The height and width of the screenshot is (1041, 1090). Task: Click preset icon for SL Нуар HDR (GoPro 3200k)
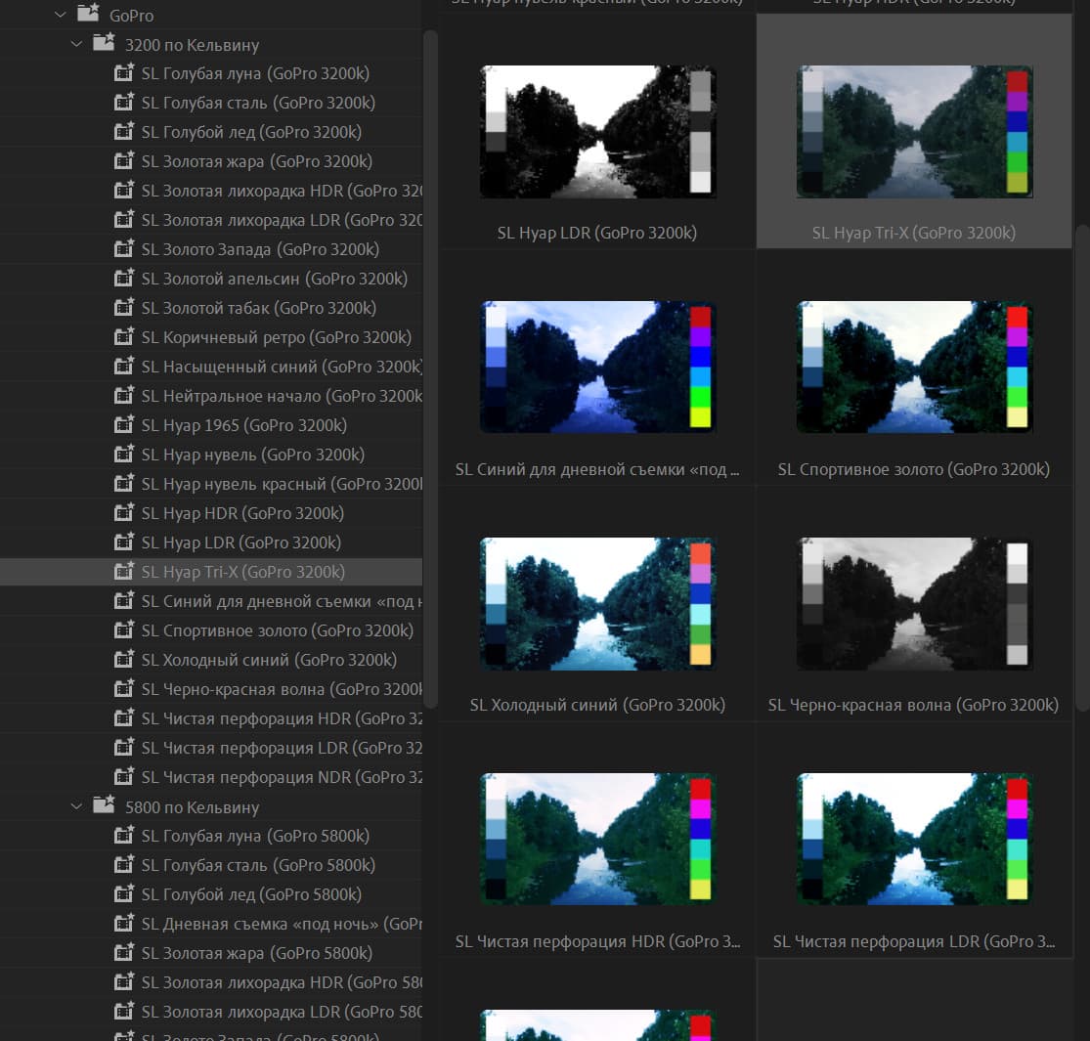[x=124, y=512]
